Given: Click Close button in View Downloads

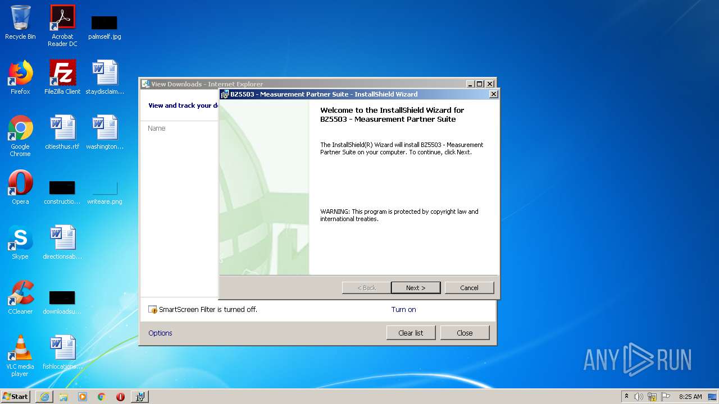Looking at the screenshot, I should coord(465,333).
